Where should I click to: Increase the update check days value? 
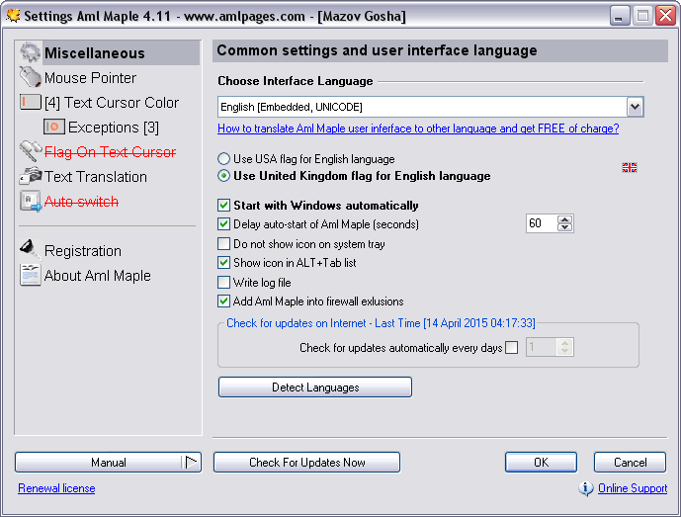pyautogui.click(x=564, y=343)
